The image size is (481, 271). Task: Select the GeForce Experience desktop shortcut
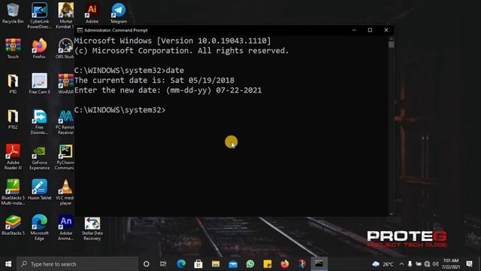tap(39, 157)
